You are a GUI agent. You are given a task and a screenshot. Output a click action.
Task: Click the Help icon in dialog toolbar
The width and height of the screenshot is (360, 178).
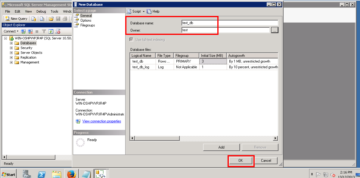(153, 11)
